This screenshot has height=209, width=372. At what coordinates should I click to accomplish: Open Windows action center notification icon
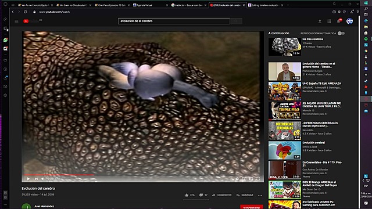pos(366,203)
